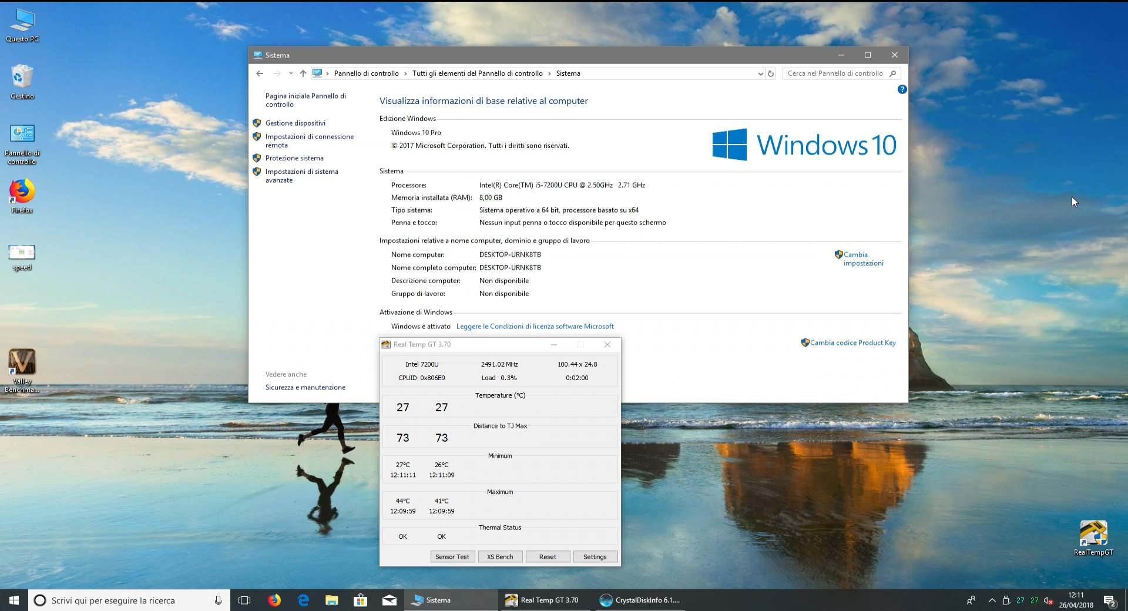Switch to Real Temp GT 3.70 taskbar item
Screen dimensions: 1128x611
[546, 600]
